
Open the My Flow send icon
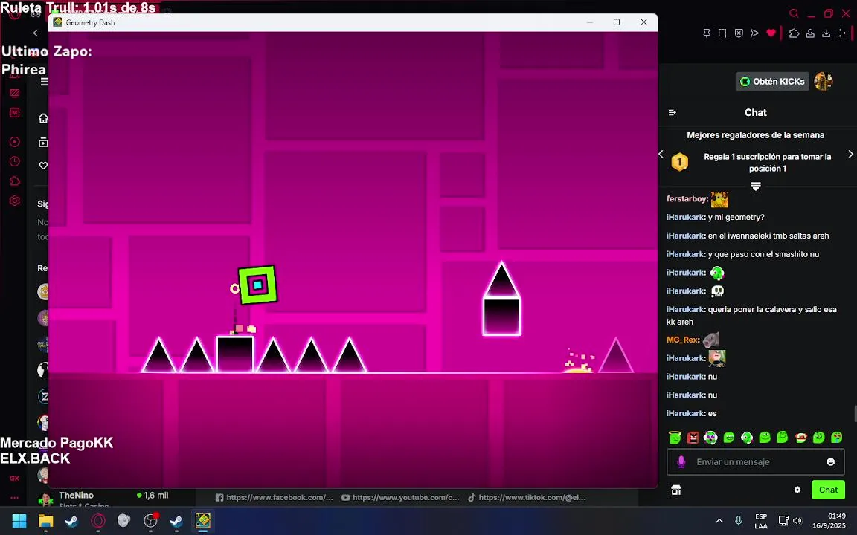click(755, 33)
